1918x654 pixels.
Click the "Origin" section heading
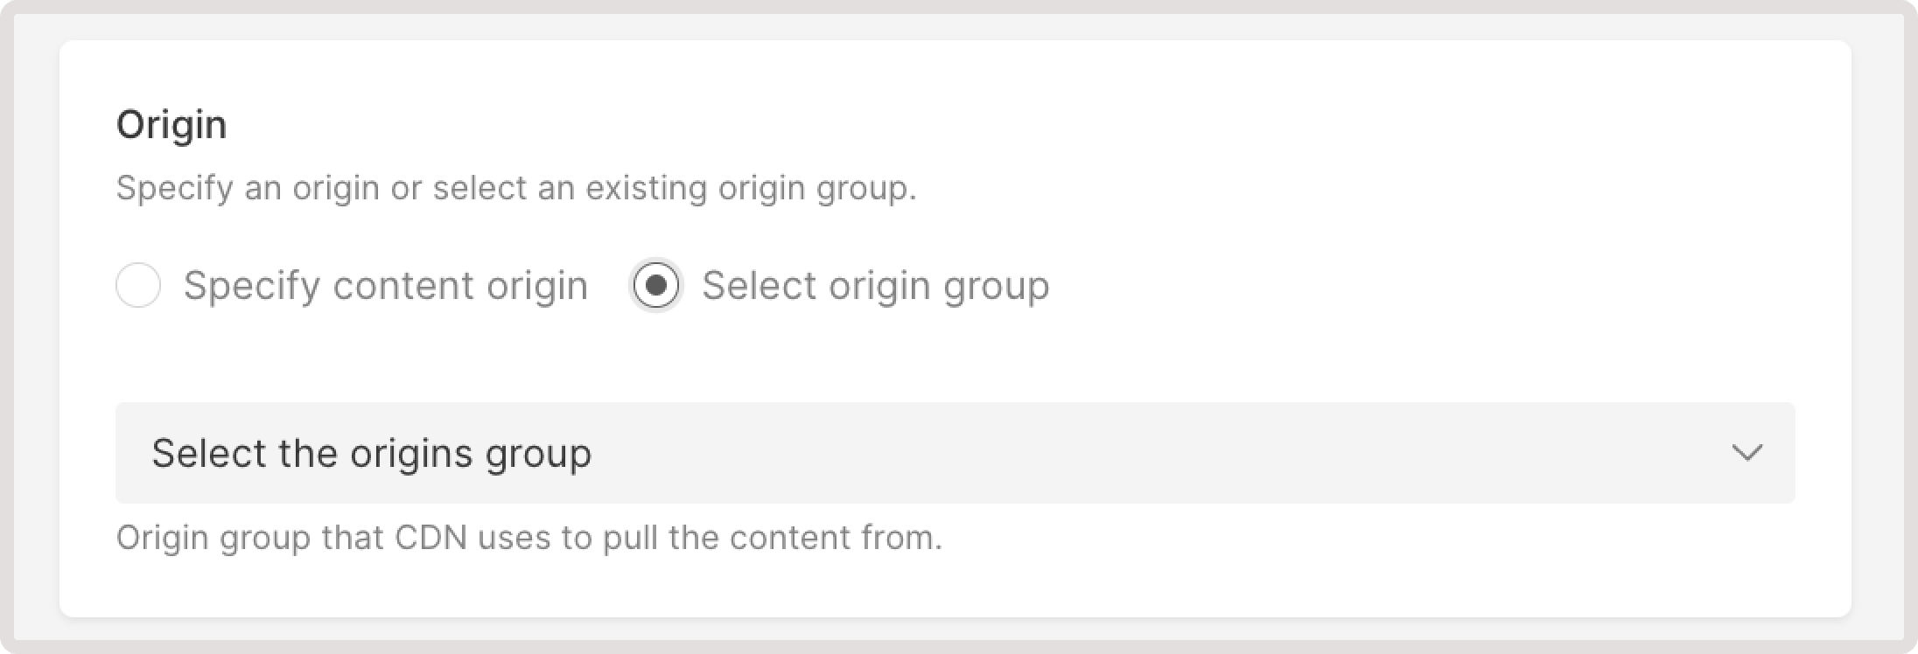point(171,124)
